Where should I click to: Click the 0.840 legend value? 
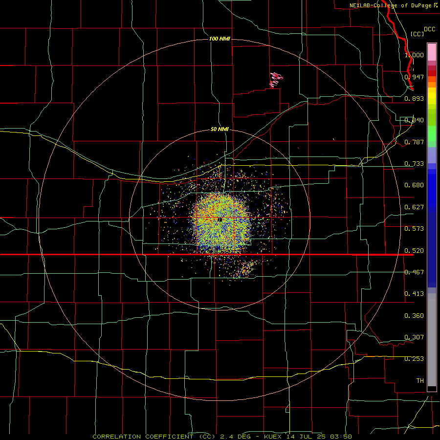[x=414, y=120]
